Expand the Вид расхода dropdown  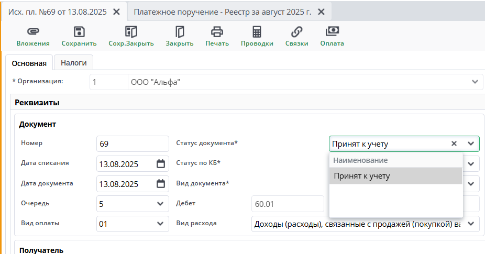[x=471, y=224]
